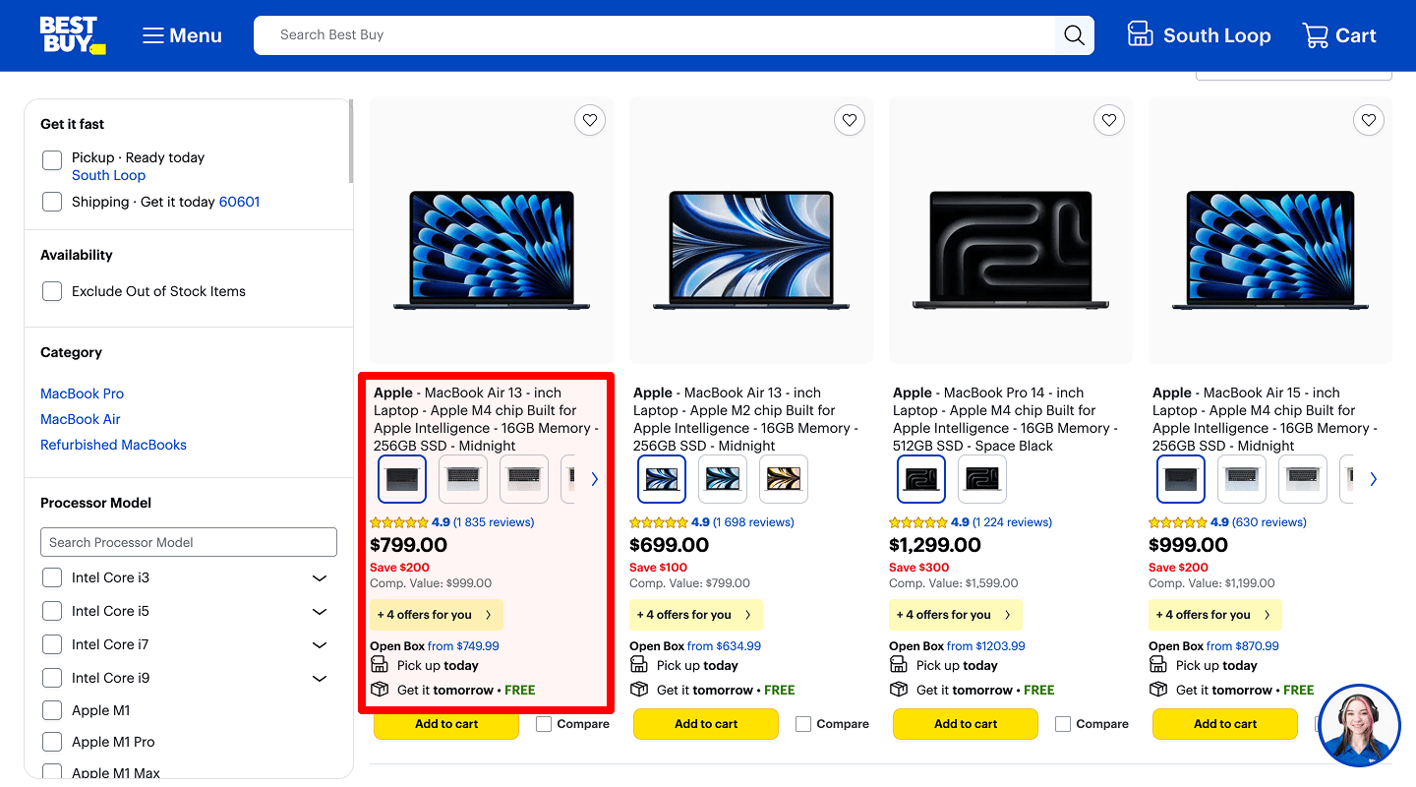Open the chat assistant avatar
This screenshot has width=1416, height=787.
point(1358,725)
